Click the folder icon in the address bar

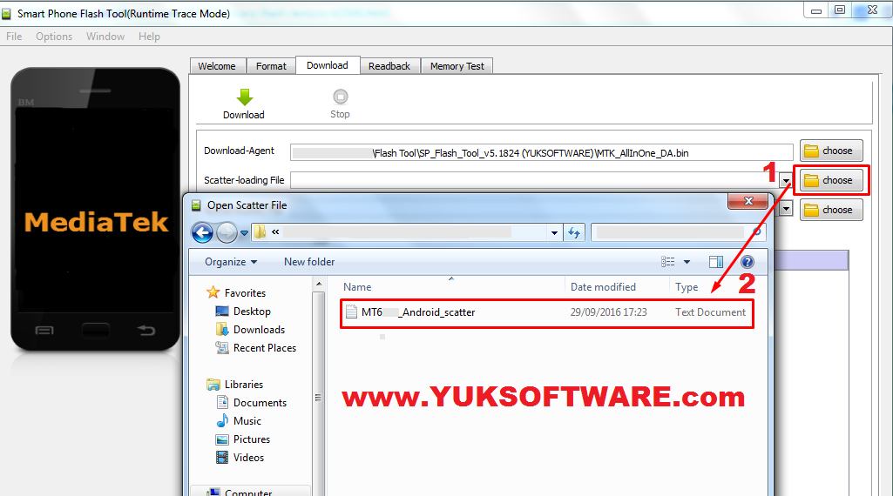tap(260, 232)
